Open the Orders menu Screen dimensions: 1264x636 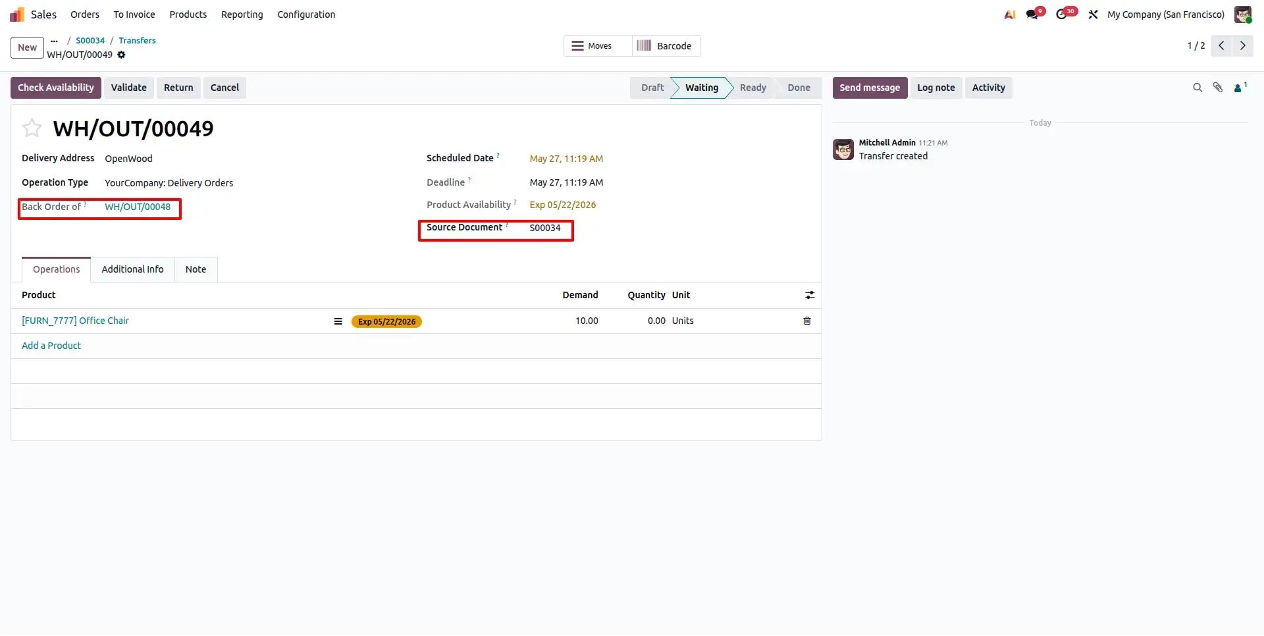pyautogui.click(x=85, y=14)
